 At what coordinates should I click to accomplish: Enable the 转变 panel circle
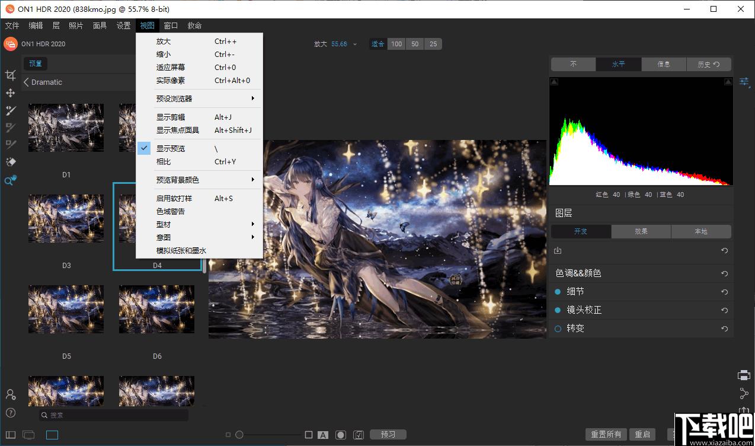click(558, 329)
